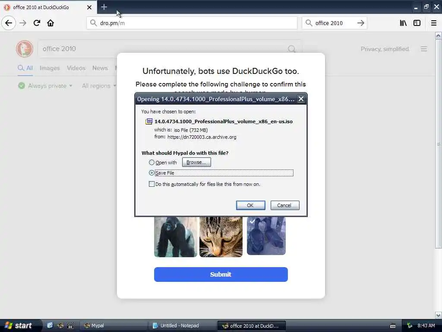Screen dimensions: 442x332
Task: Select the Save File radio option
Action: pos(152,172)
